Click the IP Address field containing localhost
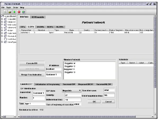This screenshot has height=120, width=158. pyautogui.click(x=54, y=69)
